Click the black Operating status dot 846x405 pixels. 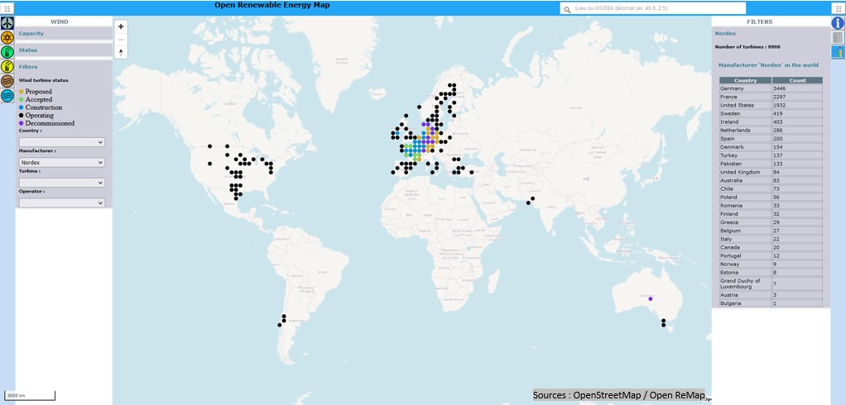coord(21,115)
